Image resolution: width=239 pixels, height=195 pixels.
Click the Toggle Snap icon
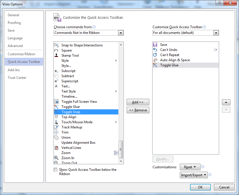pyautogui.click(x=56, y=112)
